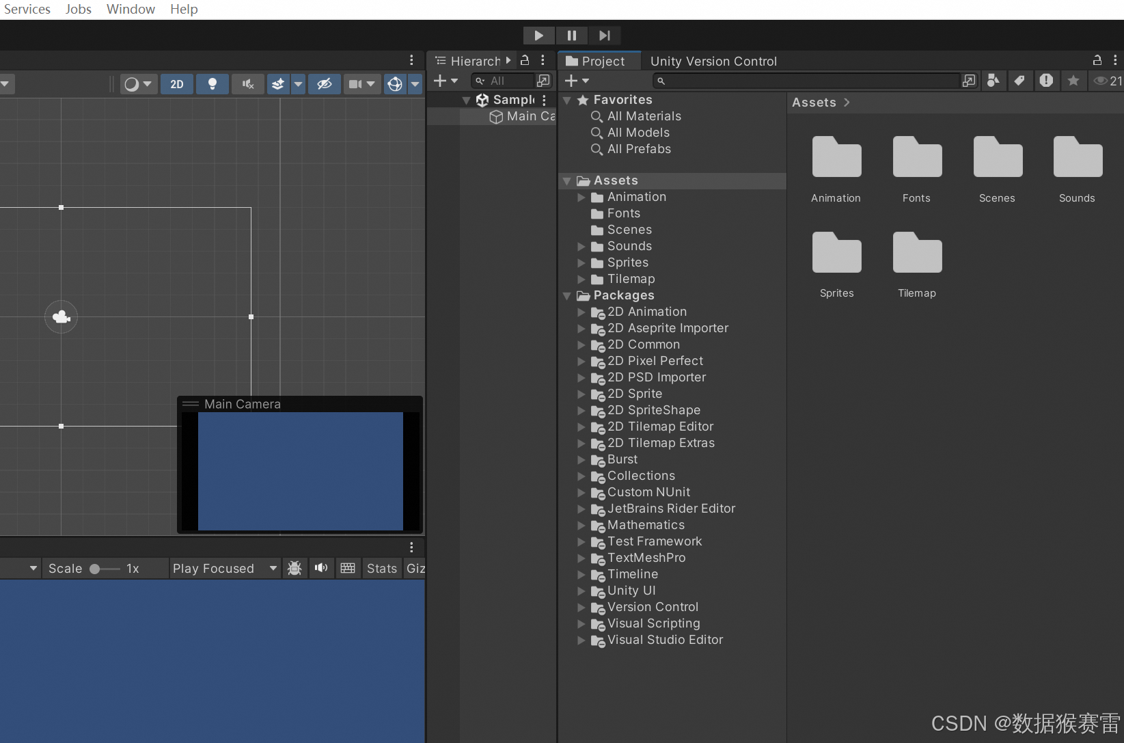The width and height of the screenshot is (1124, 743).
Task: Open Gizmos dropdown arrow in Scene
Action: coord(415,84)
